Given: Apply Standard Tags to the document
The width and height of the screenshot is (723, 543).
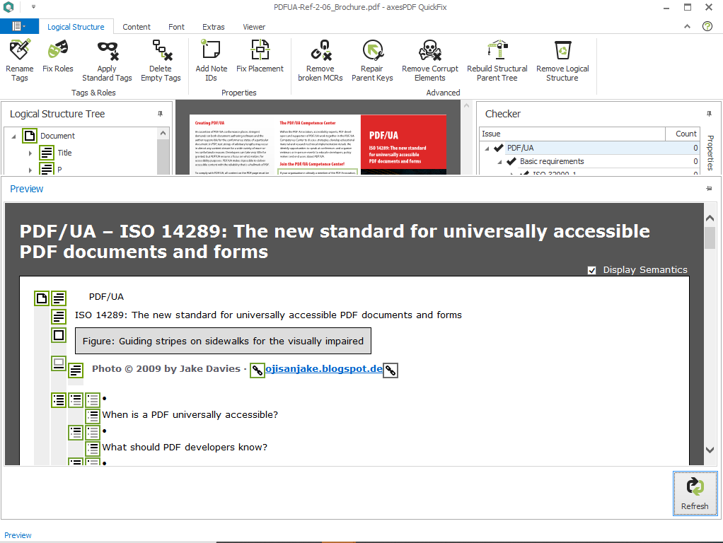Looking at the screenshot, I should pyautogui.click(x=107, y=61).
